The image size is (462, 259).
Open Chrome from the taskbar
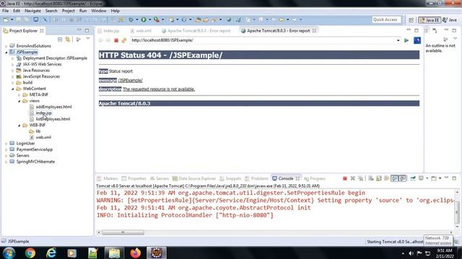click(x=30, y=253)
